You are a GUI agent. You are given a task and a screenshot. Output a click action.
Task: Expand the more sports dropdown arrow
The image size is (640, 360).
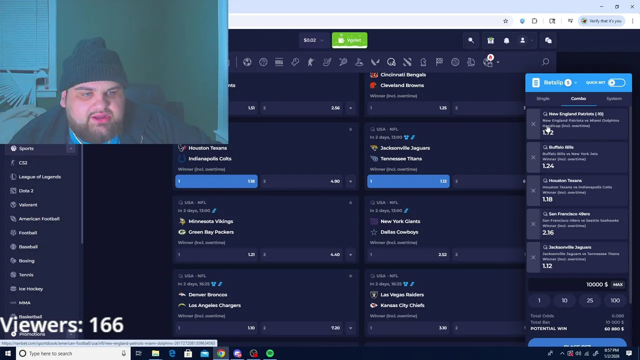498,62
